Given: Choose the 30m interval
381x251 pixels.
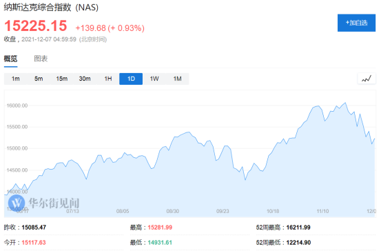Looking at the screenshot, I should pyautogui.click(x=85, y=79).
